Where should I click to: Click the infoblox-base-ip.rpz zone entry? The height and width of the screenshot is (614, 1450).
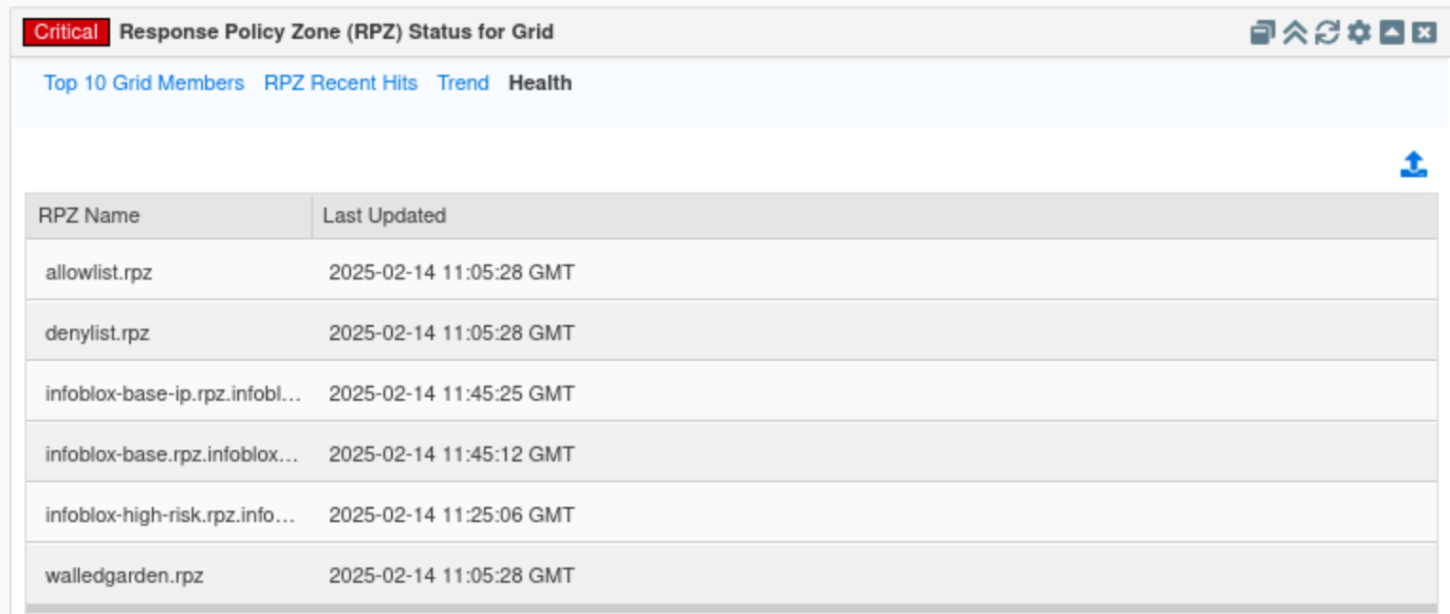[173, 394]
